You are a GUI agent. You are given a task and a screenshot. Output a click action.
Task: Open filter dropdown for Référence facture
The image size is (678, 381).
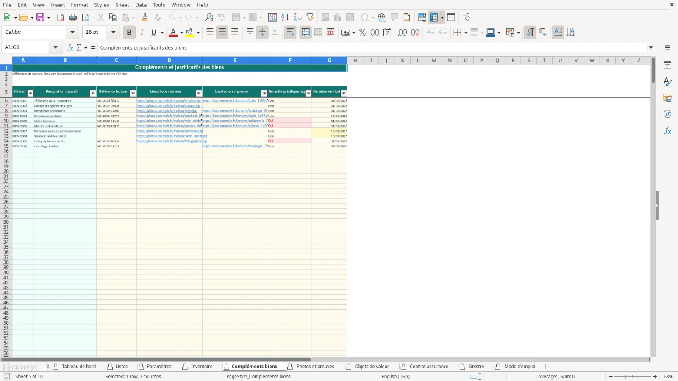[133, 93]
